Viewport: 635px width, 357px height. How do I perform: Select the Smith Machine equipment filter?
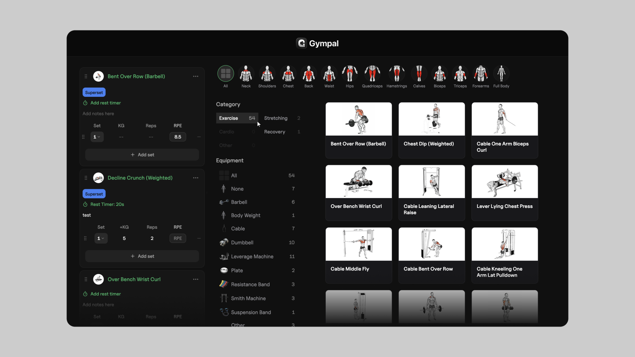257,298
